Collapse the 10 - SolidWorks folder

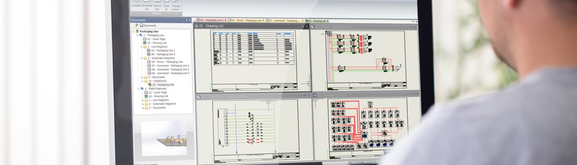(x=142, y=81)
